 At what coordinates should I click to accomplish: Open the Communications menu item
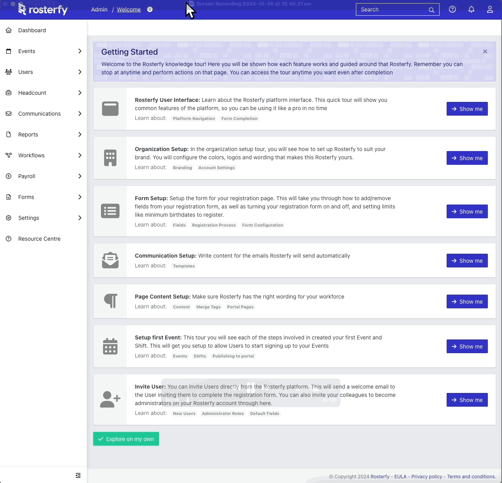(x=43, y=114)
